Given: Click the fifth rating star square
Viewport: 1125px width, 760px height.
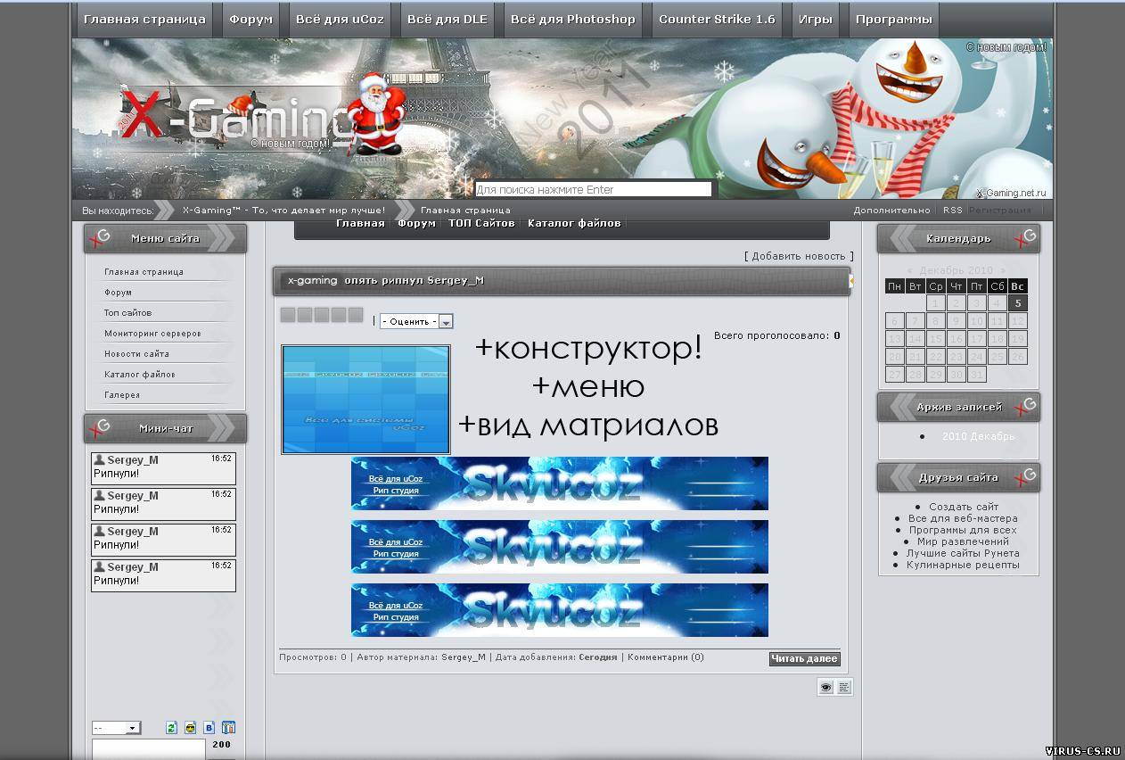Looking at the screenshot, I should pyautogui.click(x=356, y=315).
